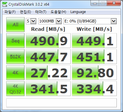Click the CrystalDiskMark app icon in title bar
Screen dimensions: 123x112
coord(5,4)
